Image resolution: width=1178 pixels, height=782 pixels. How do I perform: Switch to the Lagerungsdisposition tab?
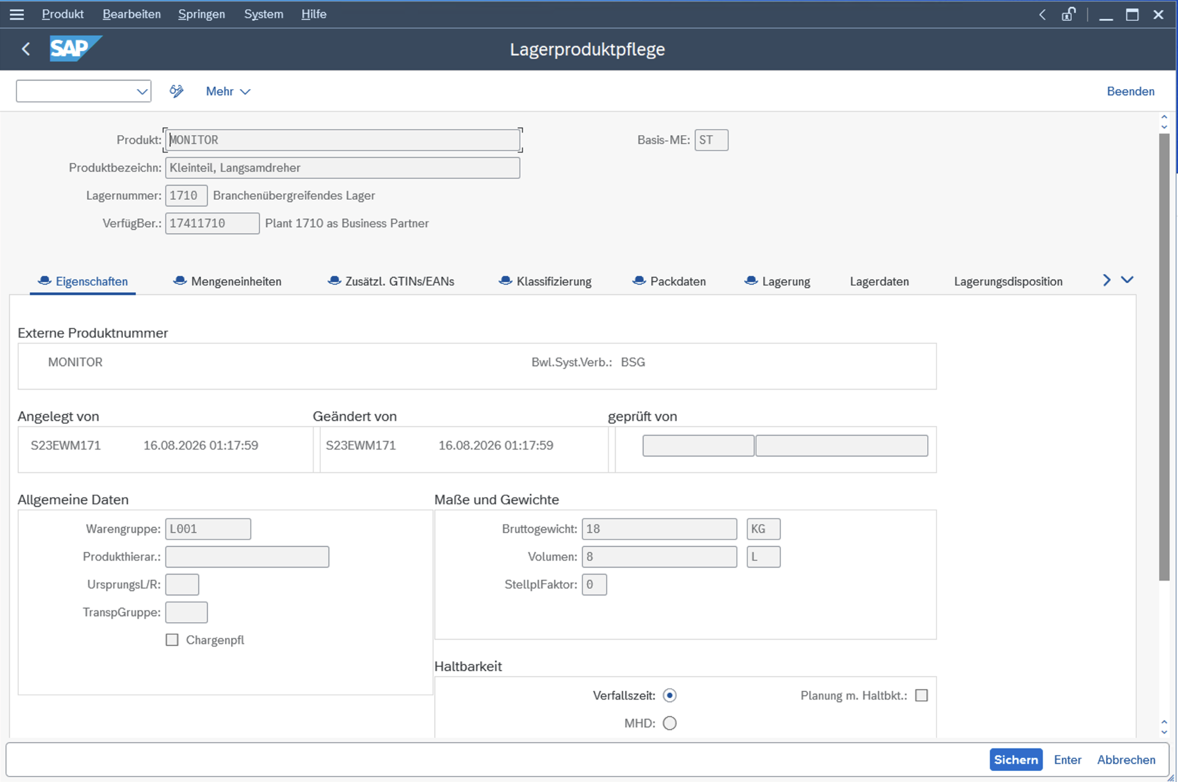tap(1008, 282)
